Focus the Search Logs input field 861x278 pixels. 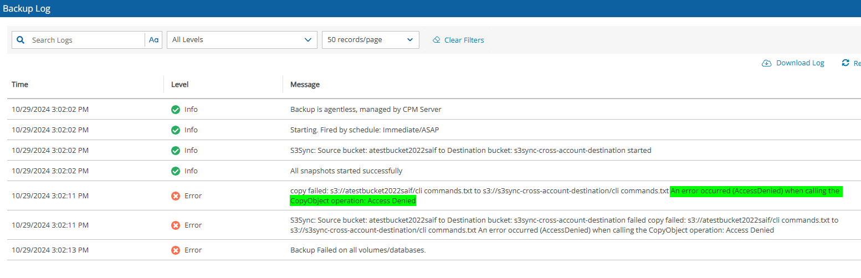point(86,40)
